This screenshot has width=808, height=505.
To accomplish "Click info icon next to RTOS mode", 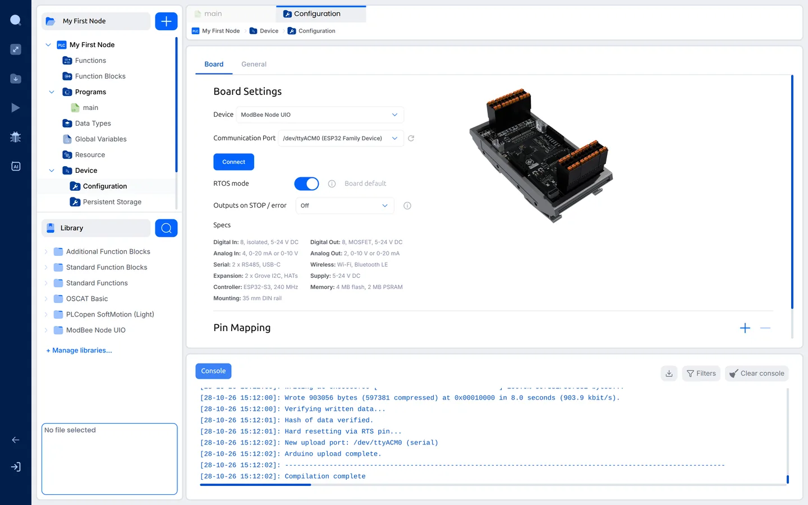I will [332, 183].
